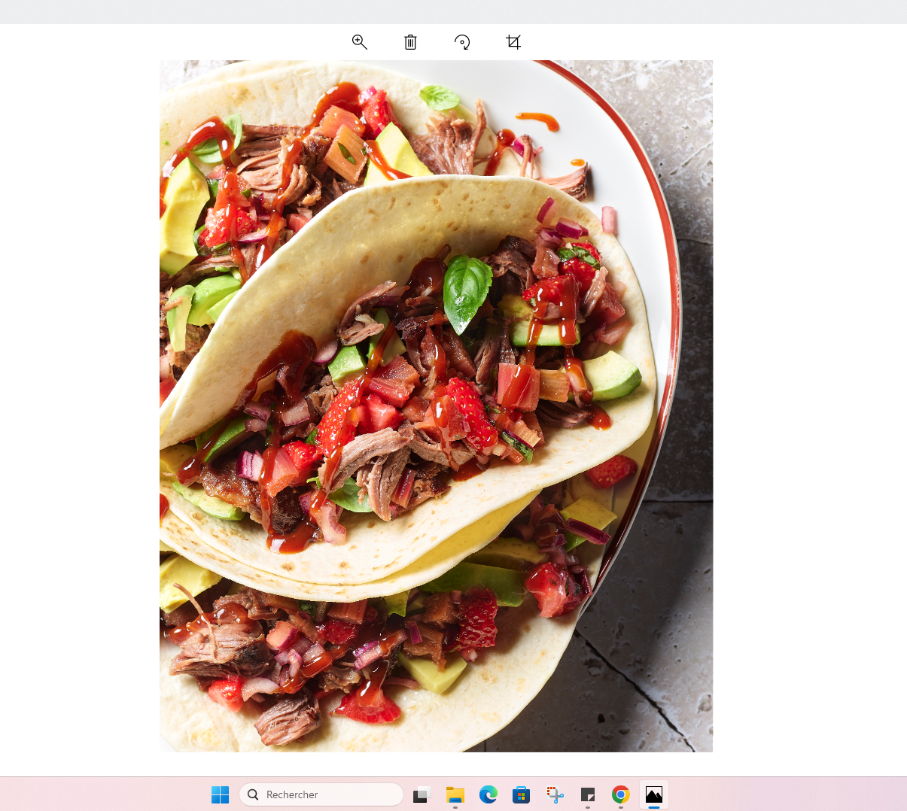Click the Rechercher search field

point(321,794)
